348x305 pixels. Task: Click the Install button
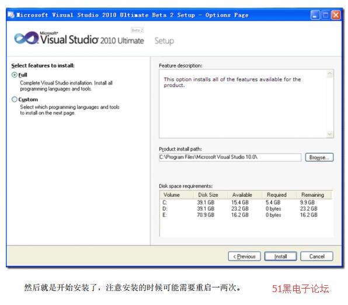pyautogui.click(x=280, y=257)
